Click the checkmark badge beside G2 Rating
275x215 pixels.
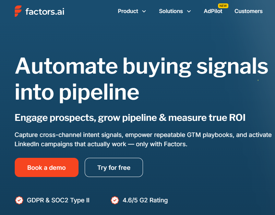[x=115, y=200]
